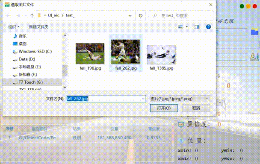Click blue folder icon in main window
This screenshot has height=164, width=260.
[x=254, y=32]
